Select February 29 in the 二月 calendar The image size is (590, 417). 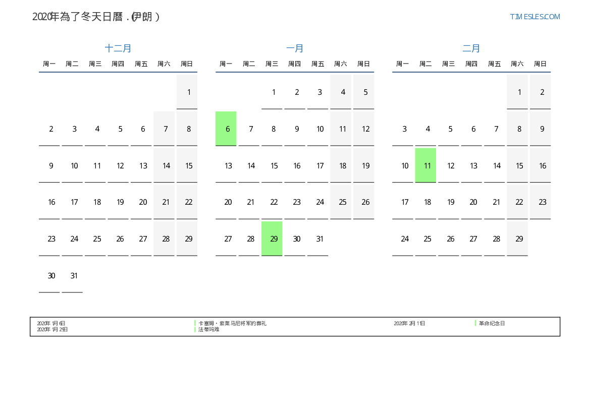(517, 239)
